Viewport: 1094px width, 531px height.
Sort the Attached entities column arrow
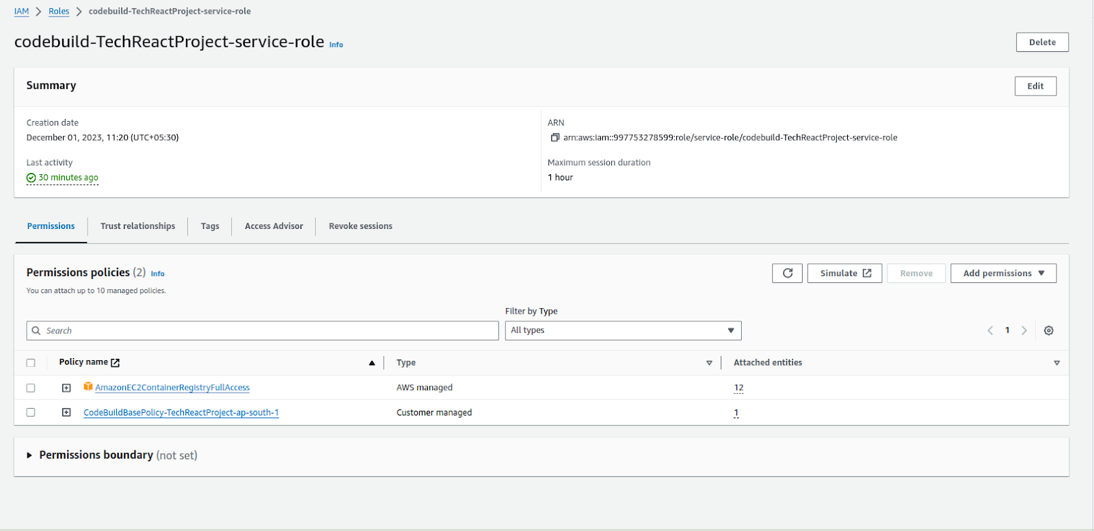click(1056, 363)
